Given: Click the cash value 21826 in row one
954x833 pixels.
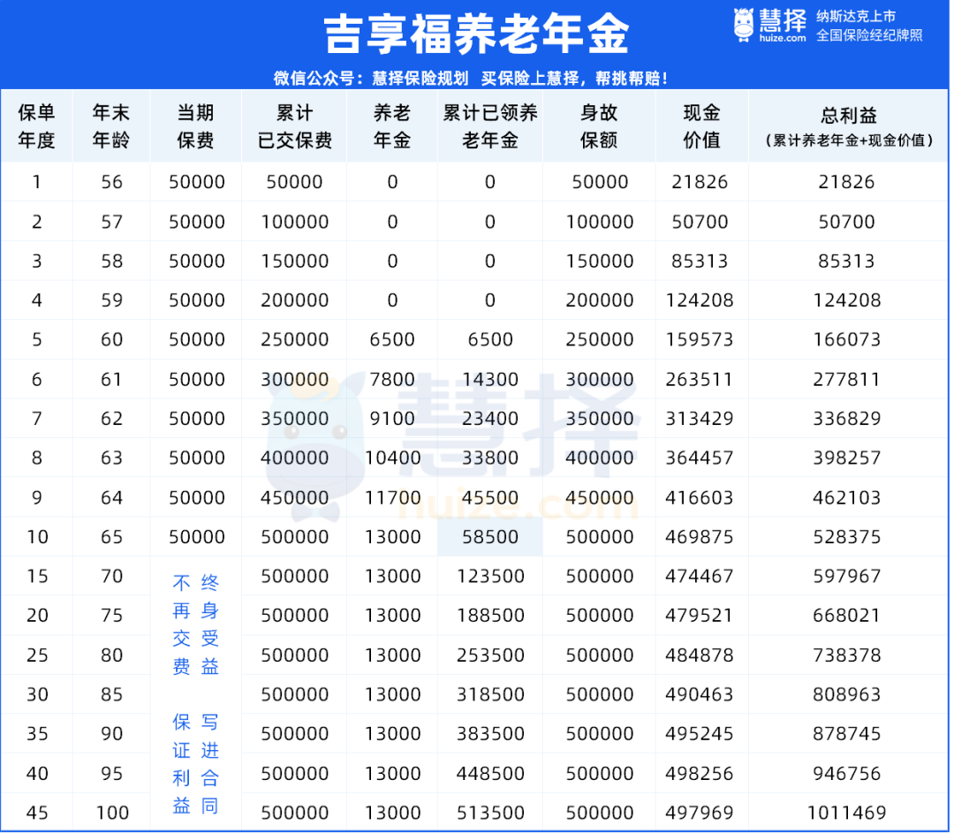Looking at the screenshot, I should [x=700, y=182].
